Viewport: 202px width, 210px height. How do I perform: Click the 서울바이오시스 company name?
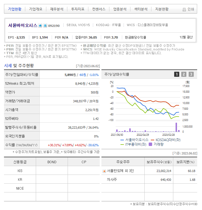[x=23, y=25]
